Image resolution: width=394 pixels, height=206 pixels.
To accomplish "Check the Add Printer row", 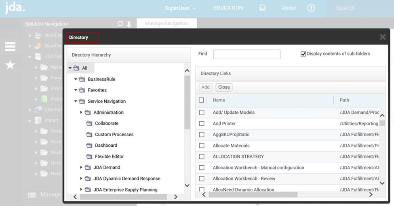I will click(202, 123).
